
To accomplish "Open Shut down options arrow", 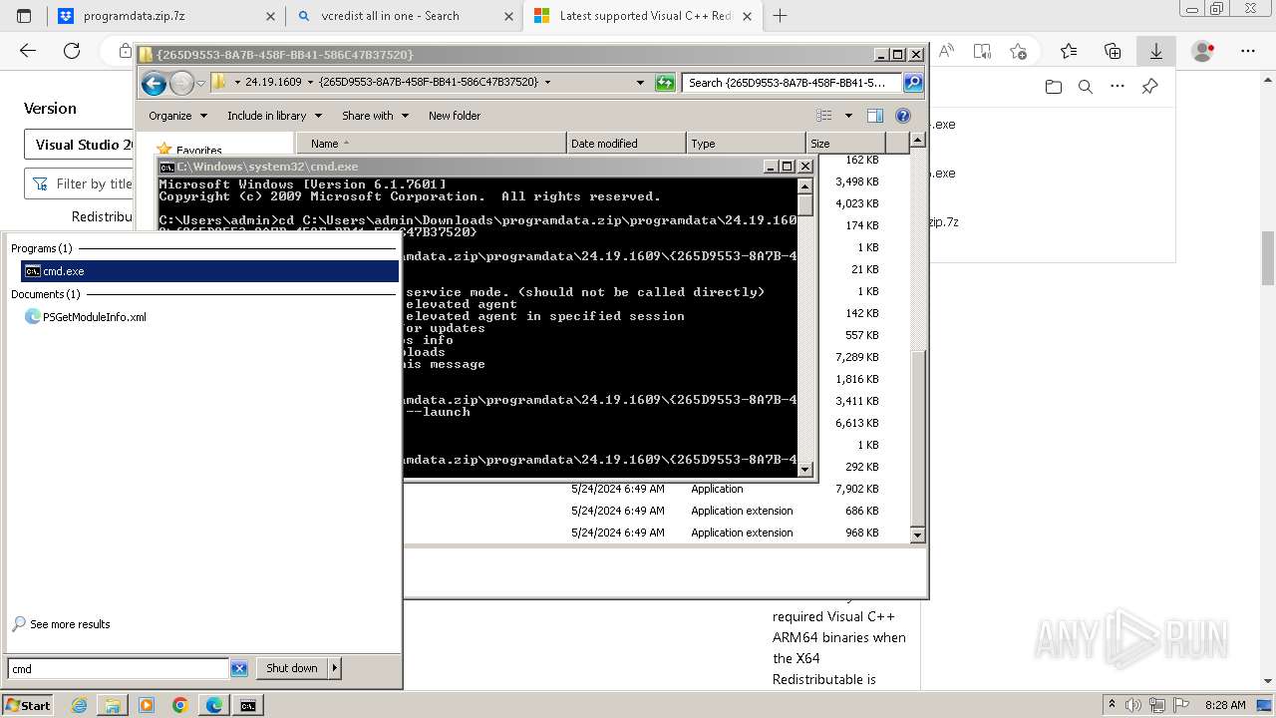I will 334,668.
